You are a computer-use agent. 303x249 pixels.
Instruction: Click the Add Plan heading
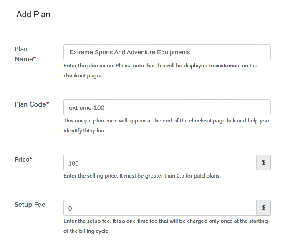(x=33, y=14)
